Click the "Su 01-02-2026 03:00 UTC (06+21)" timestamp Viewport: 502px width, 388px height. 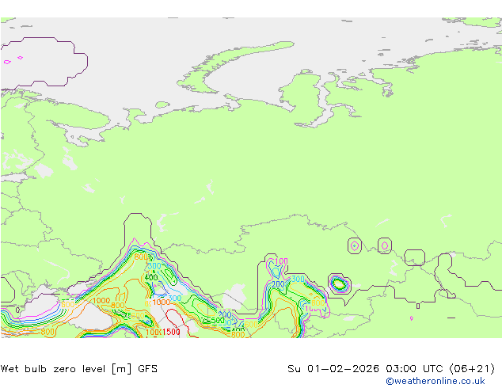tap(391, 369)
